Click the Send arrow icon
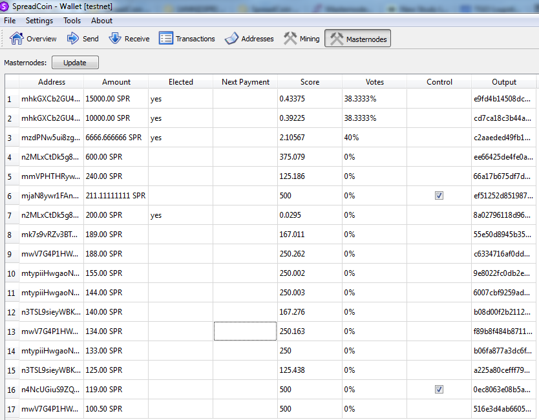 (72, 38)
